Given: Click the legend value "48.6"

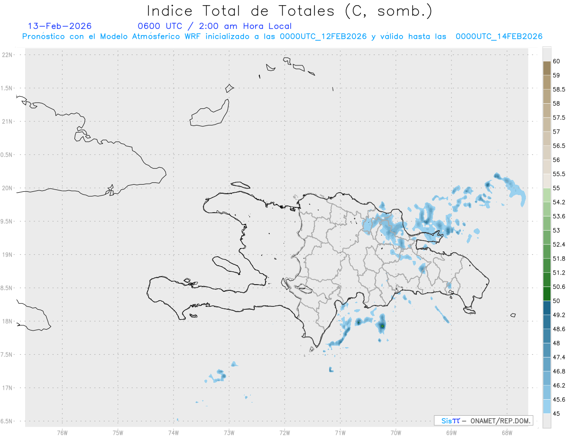Looking at the screenshot, I should 559,329.
